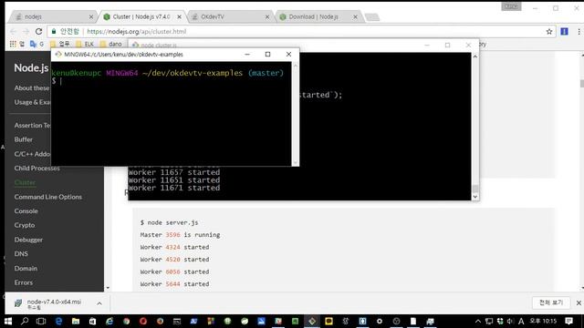Click the secure lock icon in address bar
Screen dimensions: 584x328
point(54,32)
